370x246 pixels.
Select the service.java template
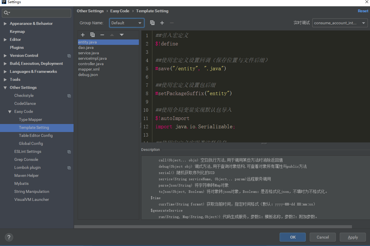click(x=108, y=53)
